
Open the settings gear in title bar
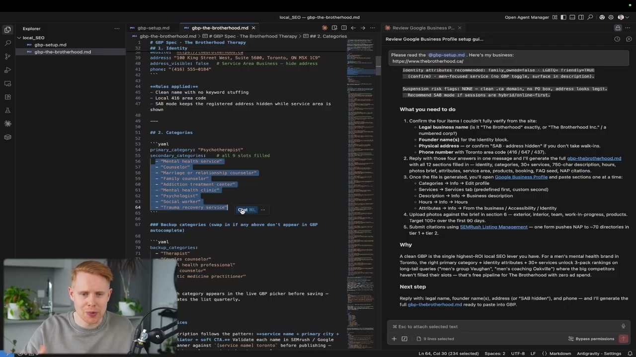coord(611,17)
